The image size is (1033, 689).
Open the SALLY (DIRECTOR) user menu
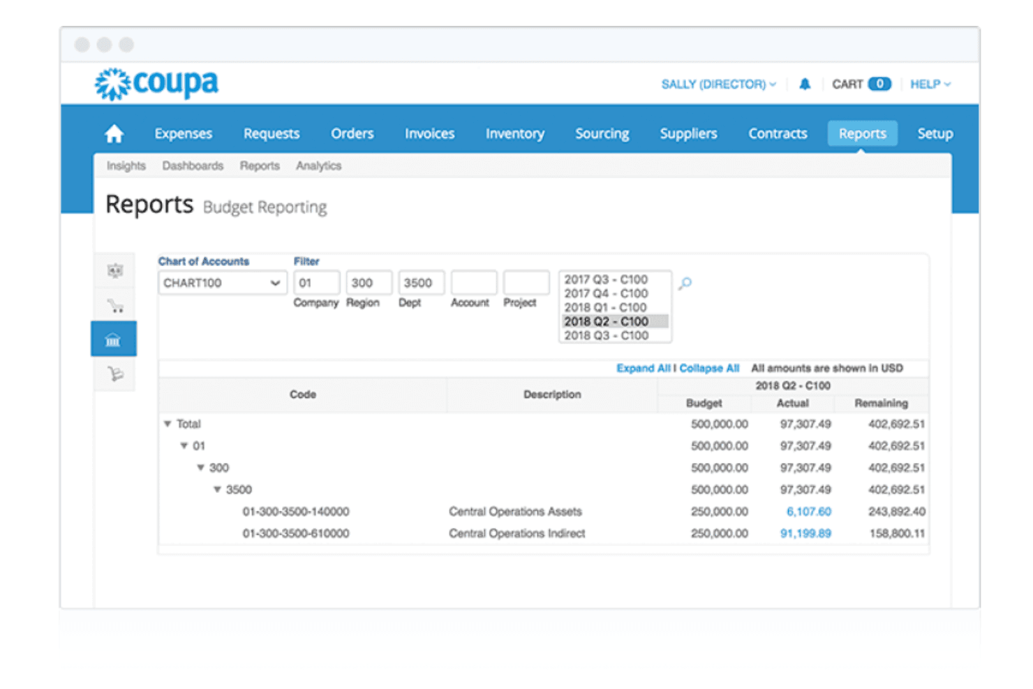[718, 84]
